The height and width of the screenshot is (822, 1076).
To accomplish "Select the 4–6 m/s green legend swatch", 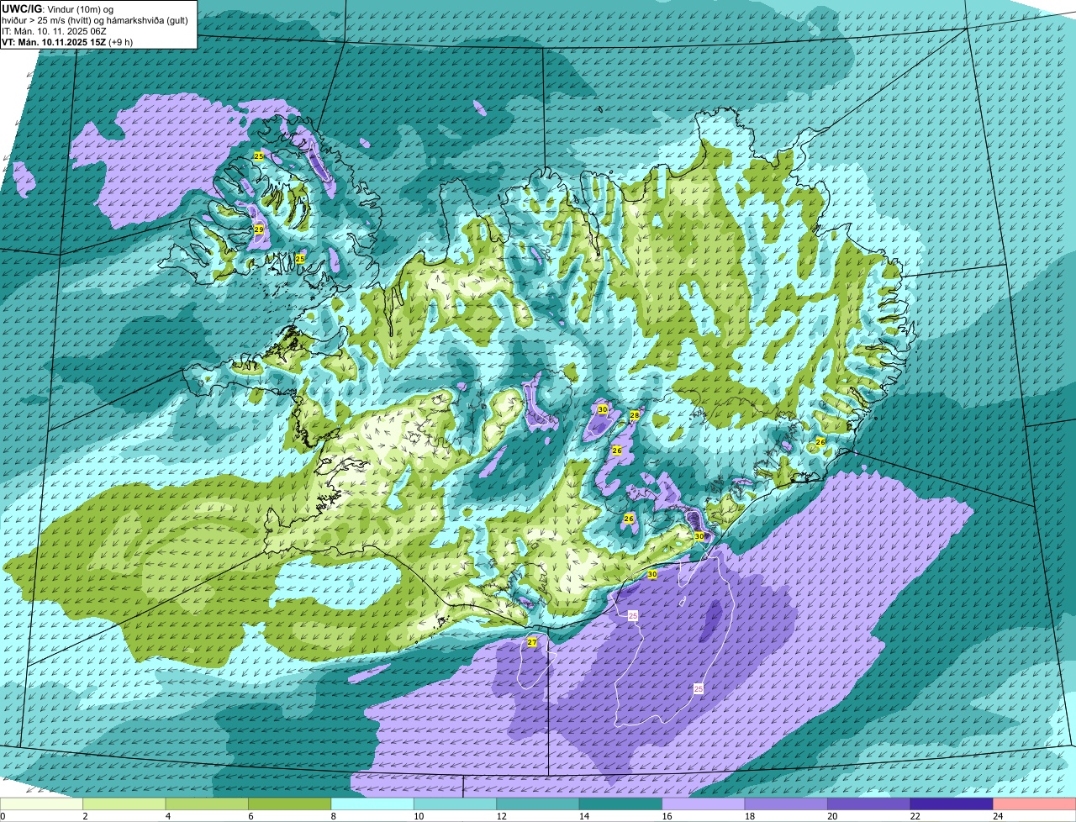I will [207, 804].
